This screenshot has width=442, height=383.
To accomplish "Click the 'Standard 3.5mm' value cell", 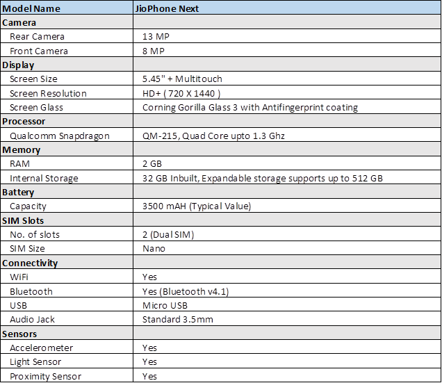I will tap(287, 319).
